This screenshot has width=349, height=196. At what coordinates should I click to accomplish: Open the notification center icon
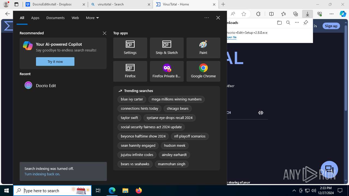tap(340, 191)
